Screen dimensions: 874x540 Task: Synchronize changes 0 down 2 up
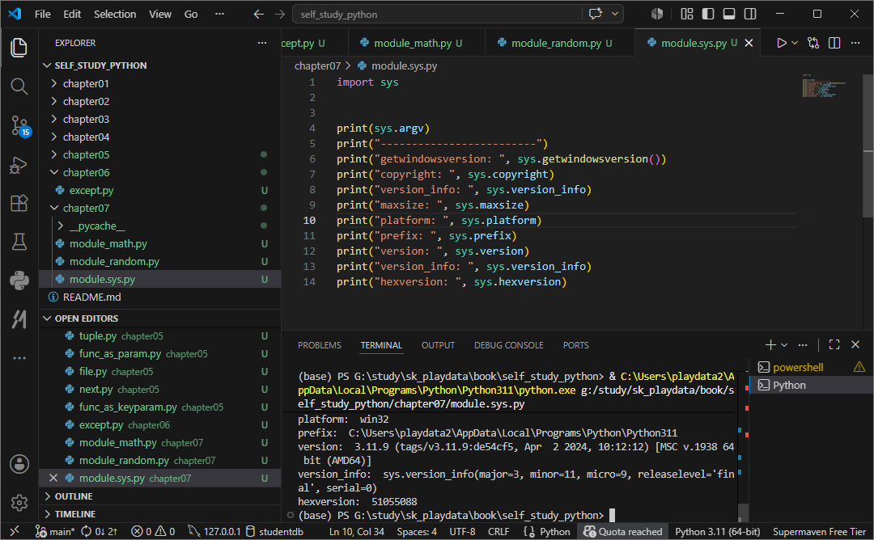[x=100, y=532]
